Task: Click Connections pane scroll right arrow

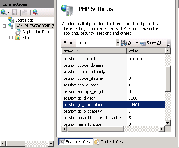Action: pyautogui.click(x=51, y=144)
